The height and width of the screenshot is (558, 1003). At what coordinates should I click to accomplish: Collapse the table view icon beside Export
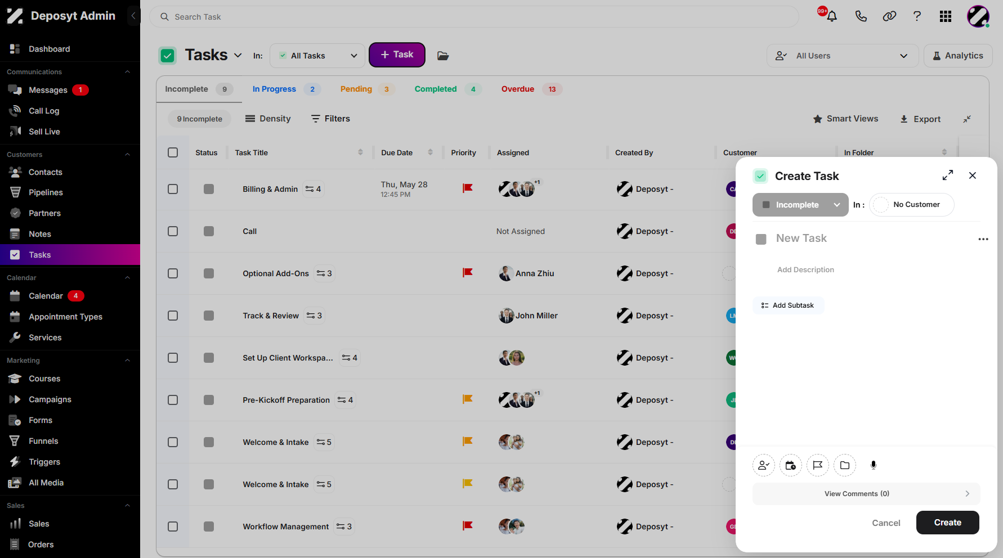pyautogui.click(x=967, y=119)
